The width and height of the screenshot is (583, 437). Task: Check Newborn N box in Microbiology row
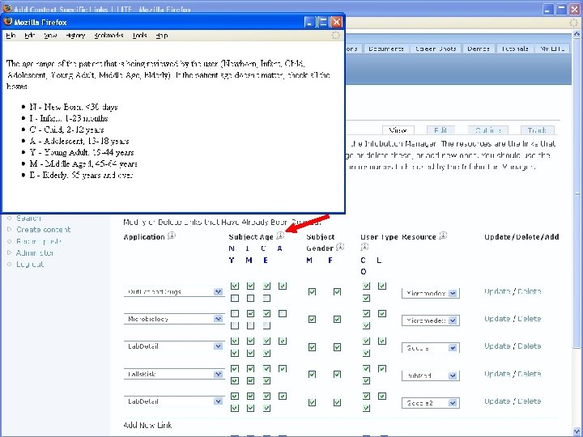(235, 314)
